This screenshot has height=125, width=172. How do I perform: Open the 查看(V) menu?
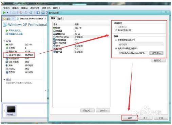(x=24, y=8)
